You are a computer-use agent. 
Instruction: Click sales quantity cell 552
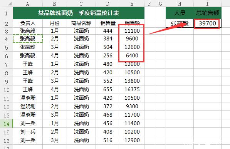[x=108, y=81]
